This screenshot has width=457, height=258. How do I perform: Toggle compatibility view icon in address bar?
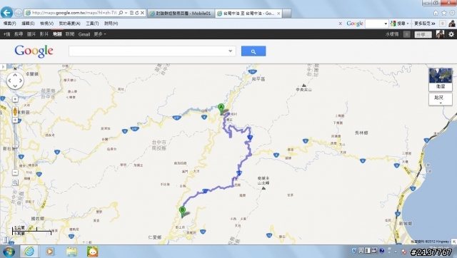[131, 13]
